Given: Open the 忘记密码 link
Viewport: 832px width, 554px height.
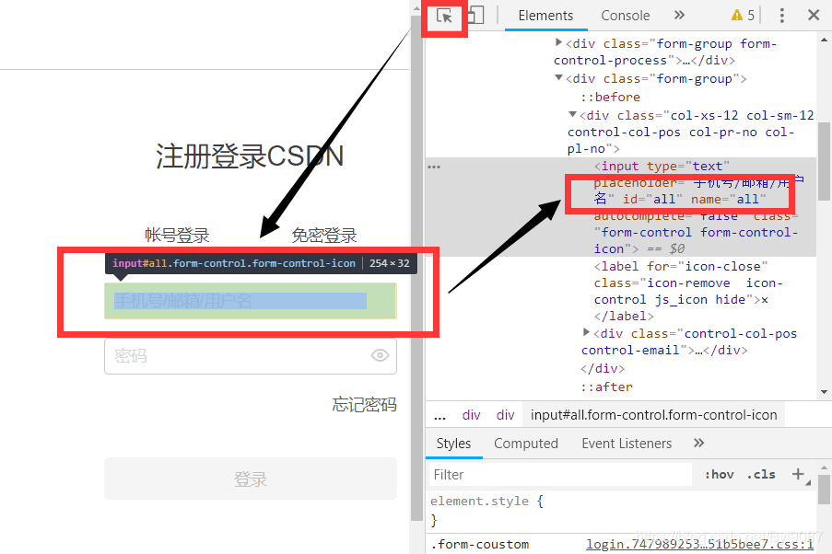Looking at the screenshot, I should tap(364, 405).
